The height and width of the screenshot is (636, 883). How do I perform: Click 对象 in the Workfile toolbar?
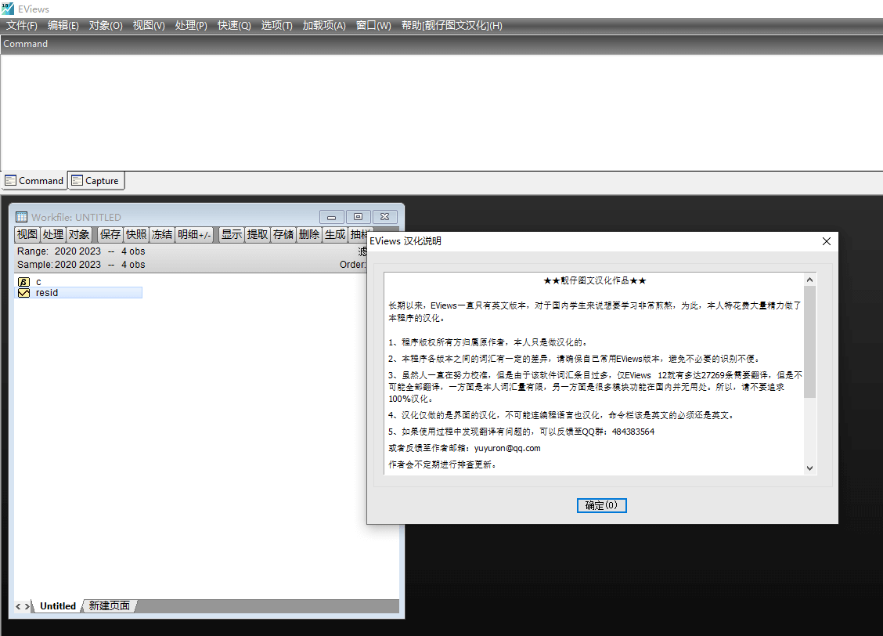pyautogui.click(x=79, y=234)
